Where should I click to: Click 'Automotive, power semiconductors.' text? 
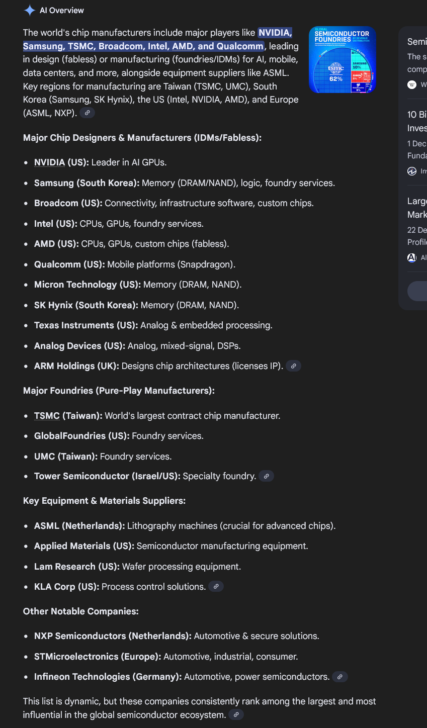click(257, 677)
